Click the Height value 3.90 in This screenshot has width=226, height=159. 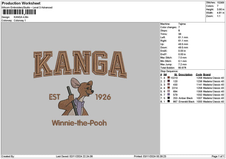(220, 9)
